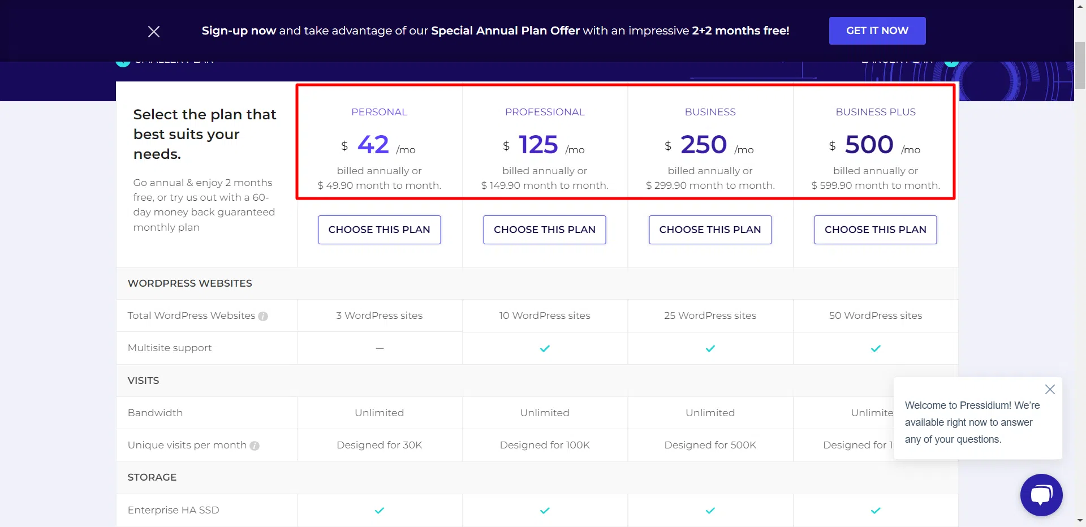Open the live chat bubble icon
Screen dimensions: 1086x527
[1041, 495]
